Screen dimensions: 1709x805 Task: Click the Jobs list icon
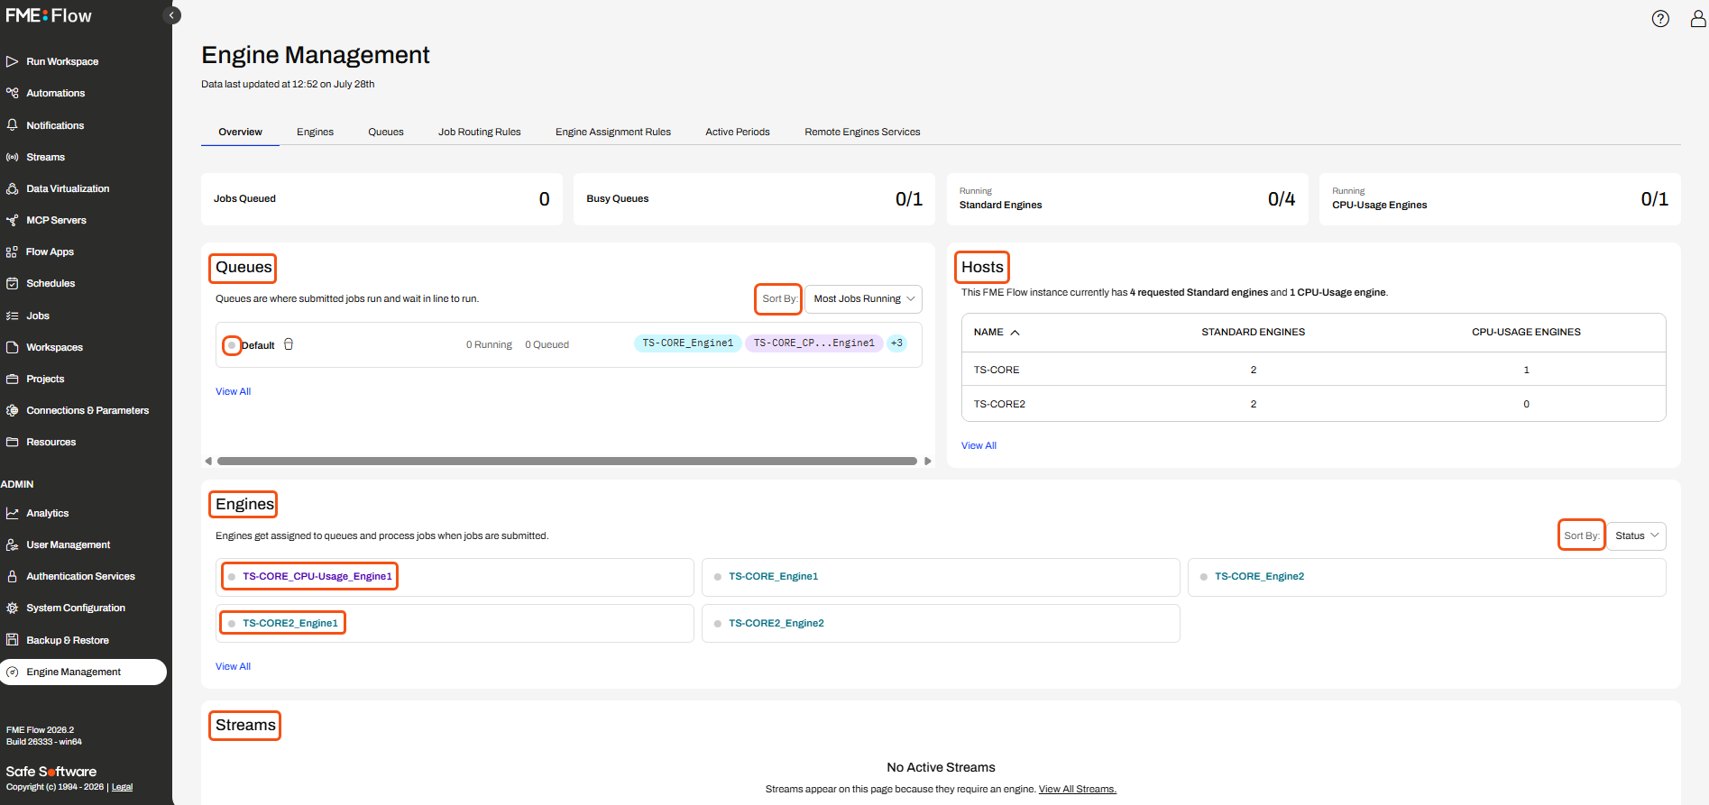click(13, 316)
